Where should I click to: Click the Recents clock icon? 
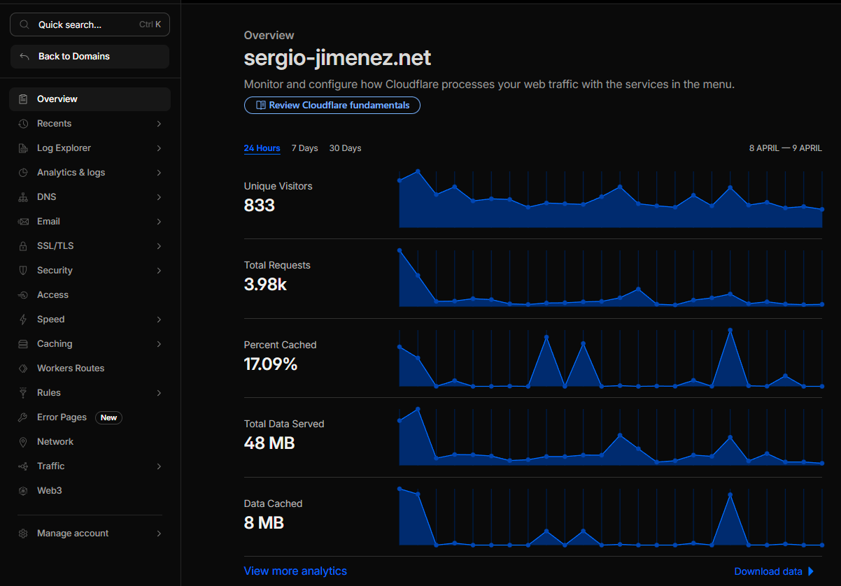tap(23, 124)
